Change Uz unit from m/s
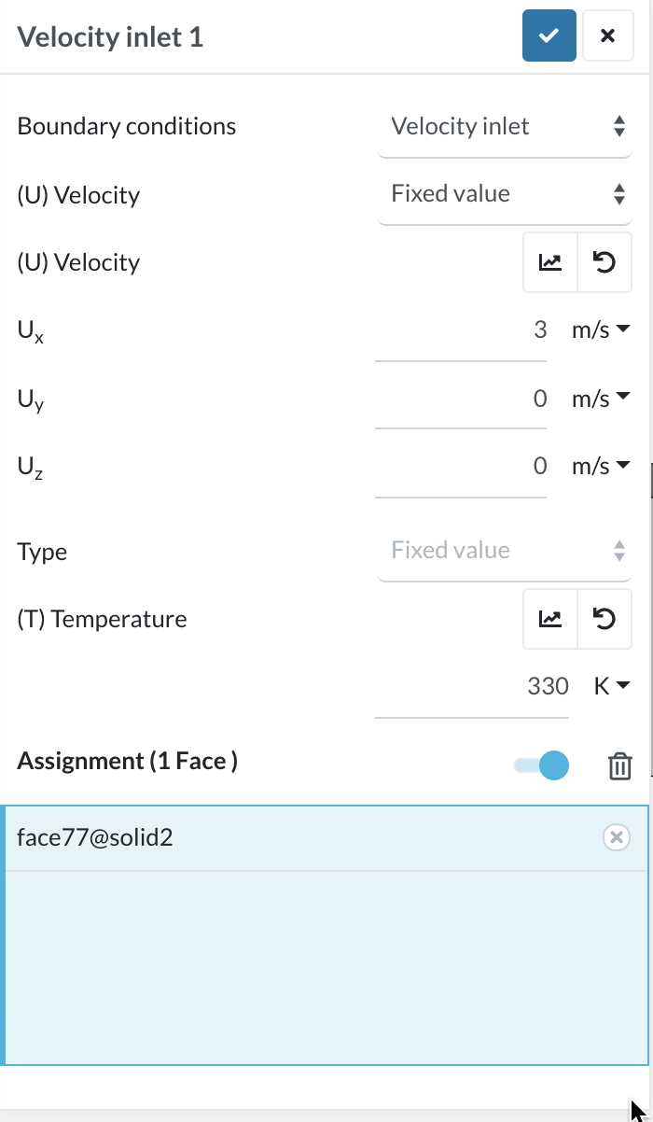653x1122 pixels. [x=601, y=466]
